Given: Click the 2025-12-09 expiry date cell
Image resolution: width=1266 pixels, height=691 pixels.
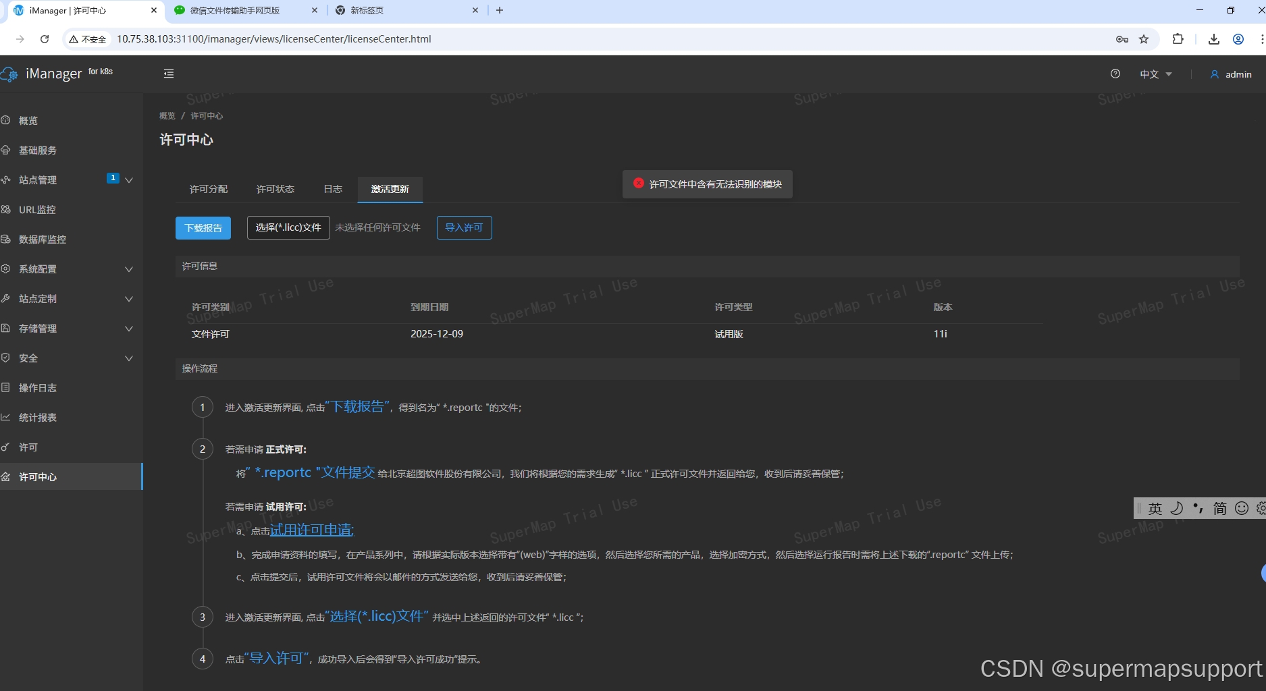Looking at the screenshot, I should click(x=437, y=334).
